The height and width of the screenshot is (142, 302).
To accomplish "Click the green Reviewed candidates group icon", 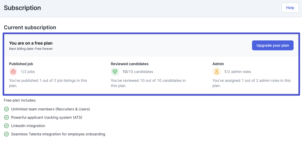I will click(115, 72).
